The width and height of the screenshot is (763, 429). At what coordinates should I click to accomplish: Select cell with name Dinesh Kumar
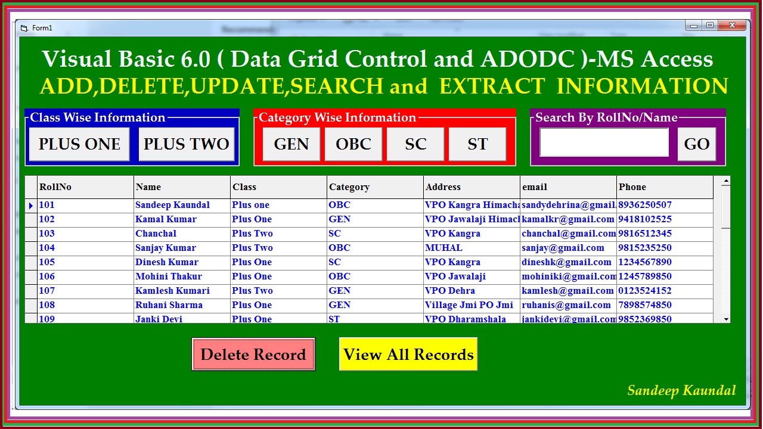pos(182,262)
